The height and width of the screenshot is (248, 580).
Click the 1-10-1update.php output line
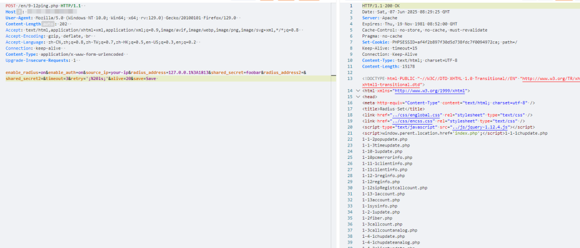[x=382, y=151]
